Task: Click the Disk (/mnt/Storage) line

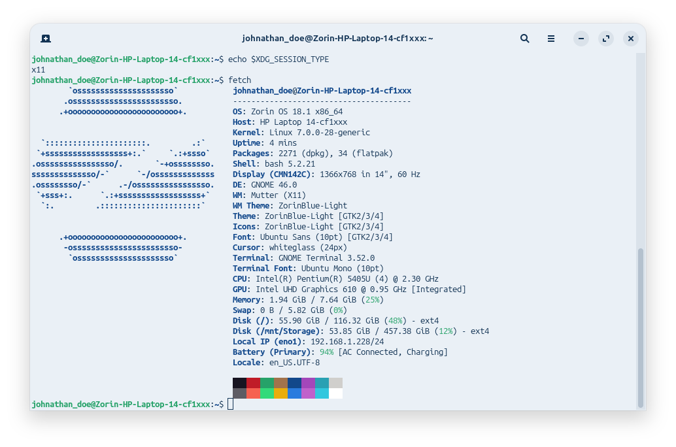Action: coord(361,331)
